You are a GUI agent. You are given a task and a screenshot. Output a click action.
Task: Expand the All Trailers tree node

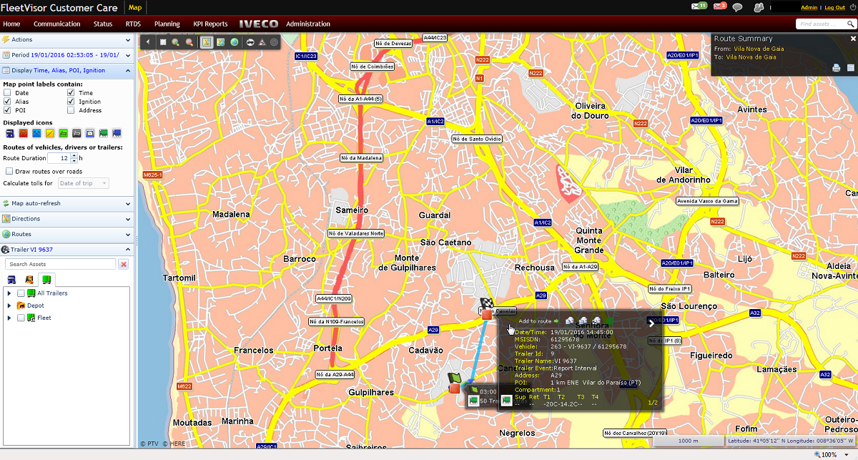pos(9,293)
